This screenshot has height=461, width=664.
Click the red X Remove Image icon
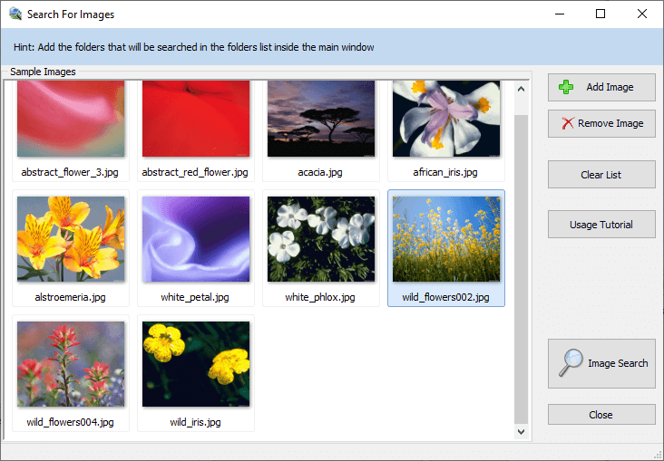567,123
